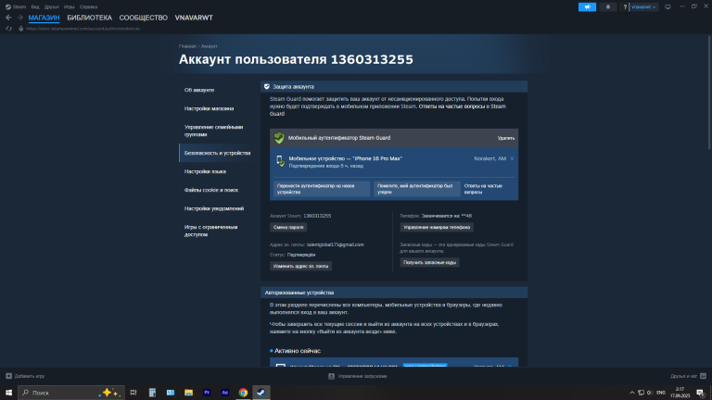Click Управление номером телефона button
712x400 pixels.
coord(437,227)
